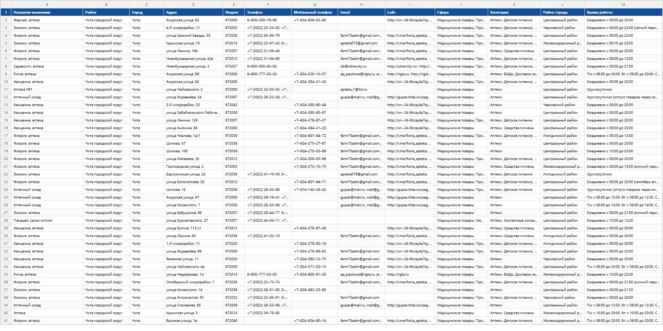Select row 20 by its row number
Screen dimensions: 663x331
[6, 159]
